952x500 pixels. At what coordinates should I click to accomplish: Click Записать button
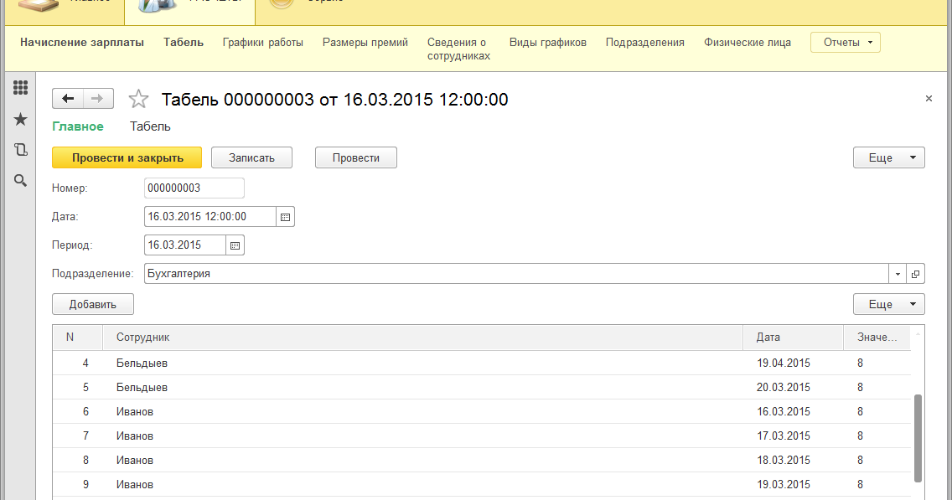tap(251, 157)
